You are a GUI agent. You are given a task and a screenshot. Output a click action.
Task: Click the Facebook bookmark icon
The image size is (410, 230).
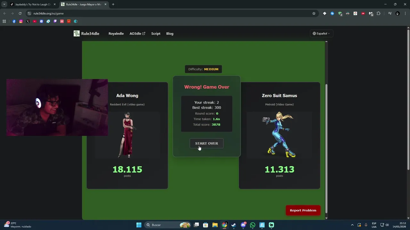coord(14,21)
